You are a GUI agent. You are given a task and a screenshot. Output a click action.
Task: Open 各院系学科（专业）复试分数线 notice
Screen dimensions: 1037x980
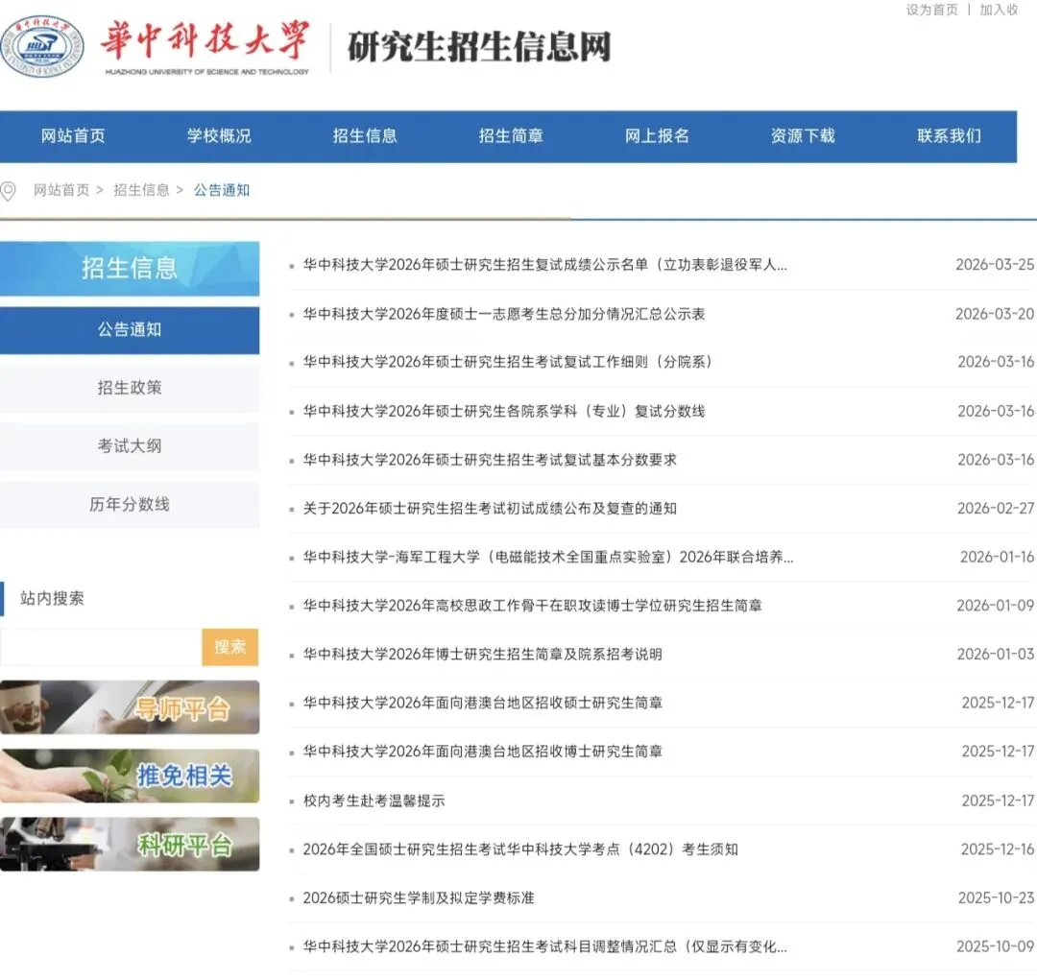pos(504,412)
